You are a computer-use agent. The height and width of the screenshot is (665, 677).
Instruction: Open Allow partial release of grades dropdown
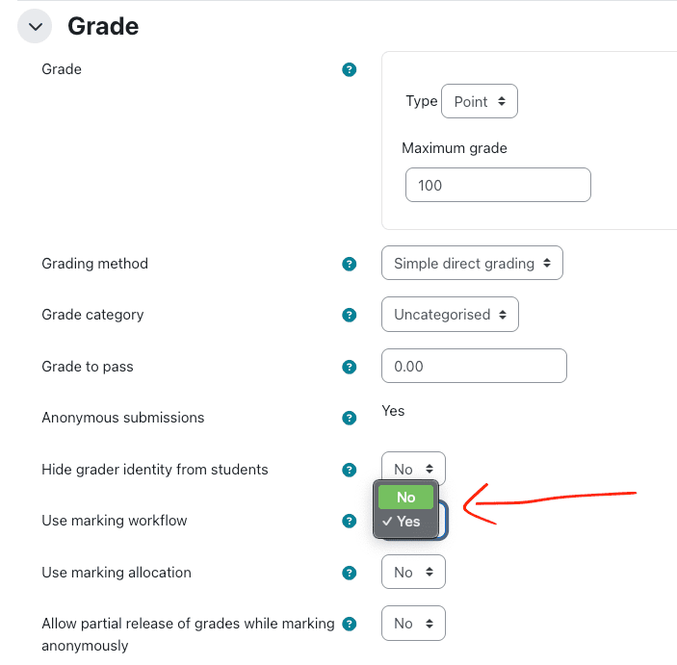pyautogui.click(x=413, y=624)
